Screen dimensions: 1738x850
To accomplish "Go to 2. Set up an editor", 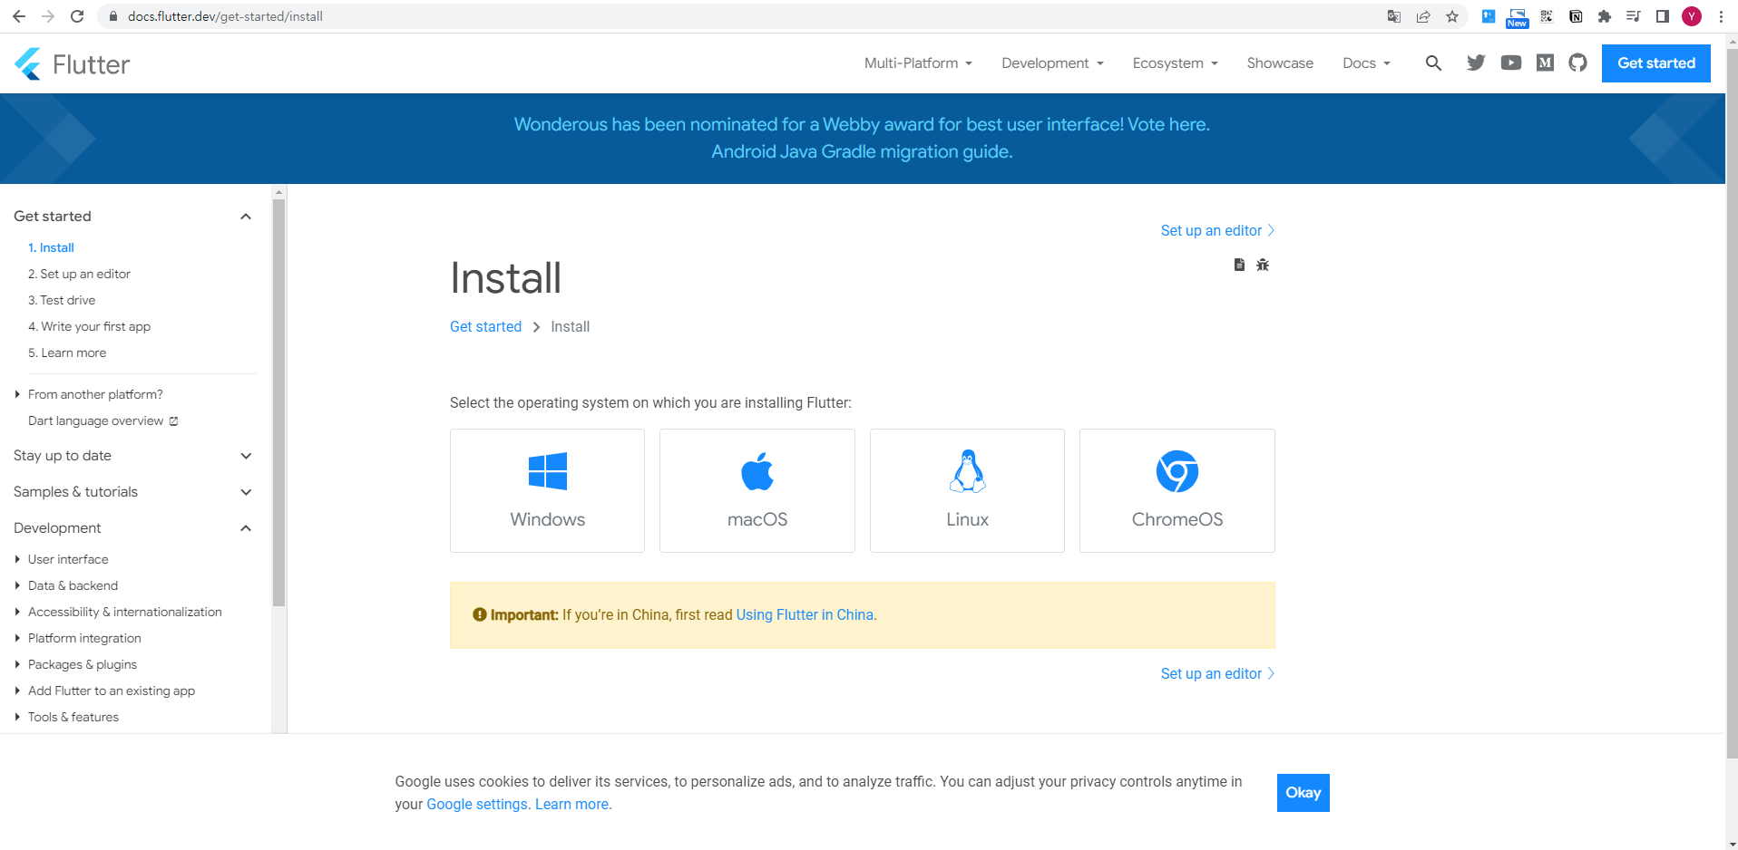I will tap(79, 274).
